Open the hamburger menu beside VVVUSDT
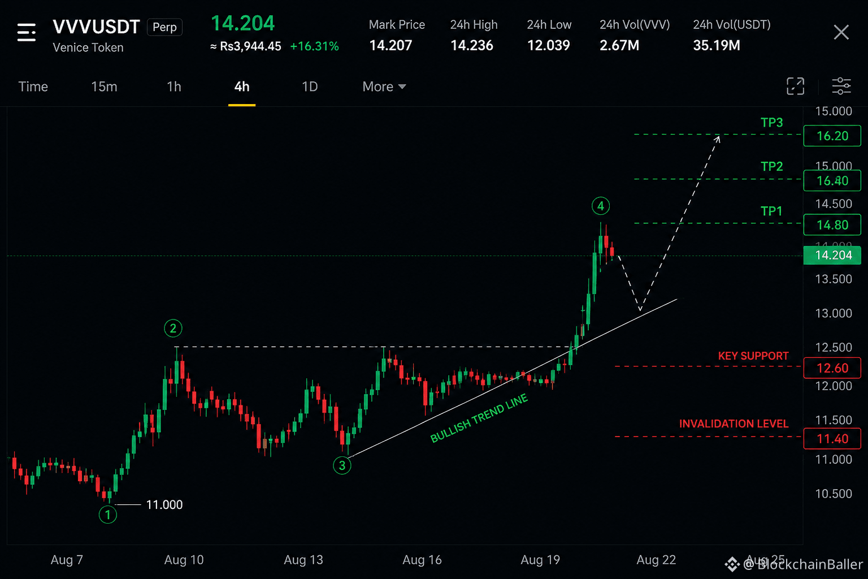The width and height of the screenshot is (868, 579). pos(27,32)
